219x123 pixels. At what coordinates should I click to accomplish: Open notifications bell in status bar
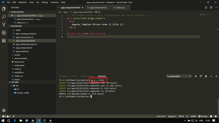click(x=216, y=116)
